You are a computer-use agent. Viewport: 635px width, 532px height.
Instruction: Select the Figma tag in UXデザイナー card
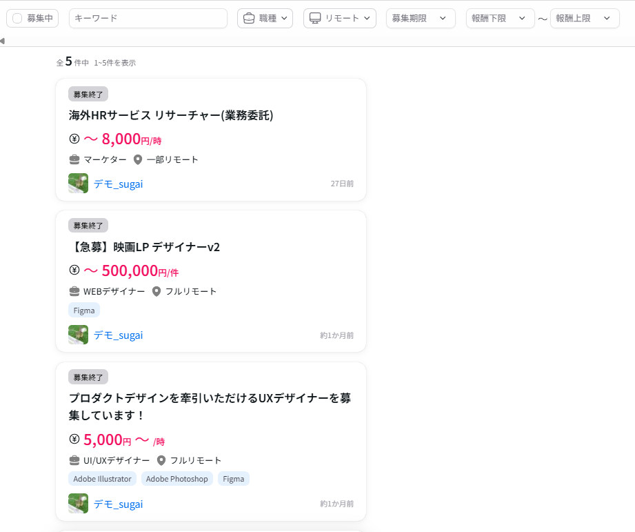click(x=233, y=478)
